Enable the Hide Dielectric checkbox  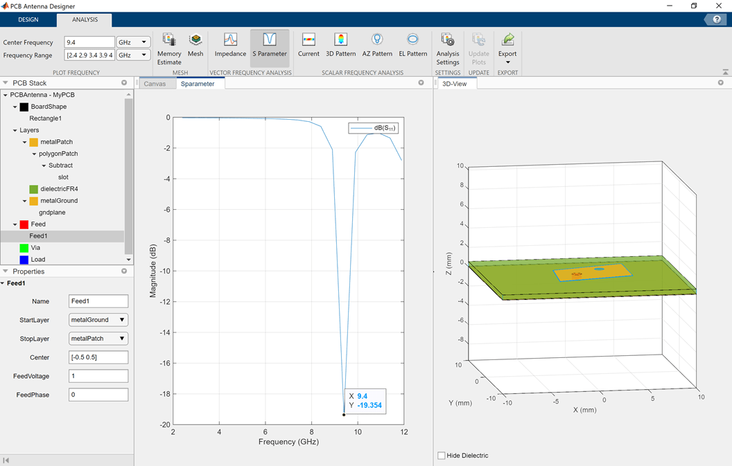[x=442, y=456]
